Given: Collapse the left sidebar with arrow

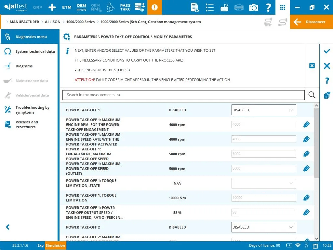Looking at the screenshot, I should [x=8, y=227].
